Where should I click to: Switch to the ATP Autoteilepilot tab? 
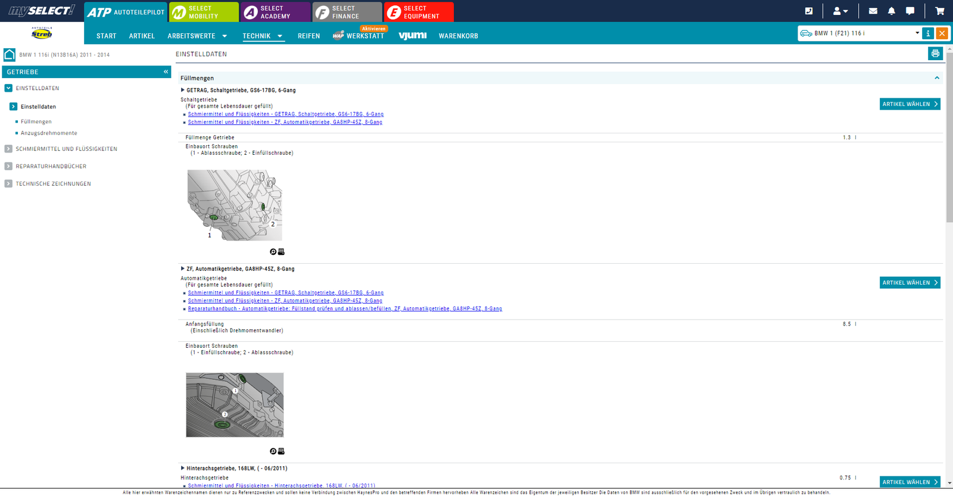click(x=126, y=12)
